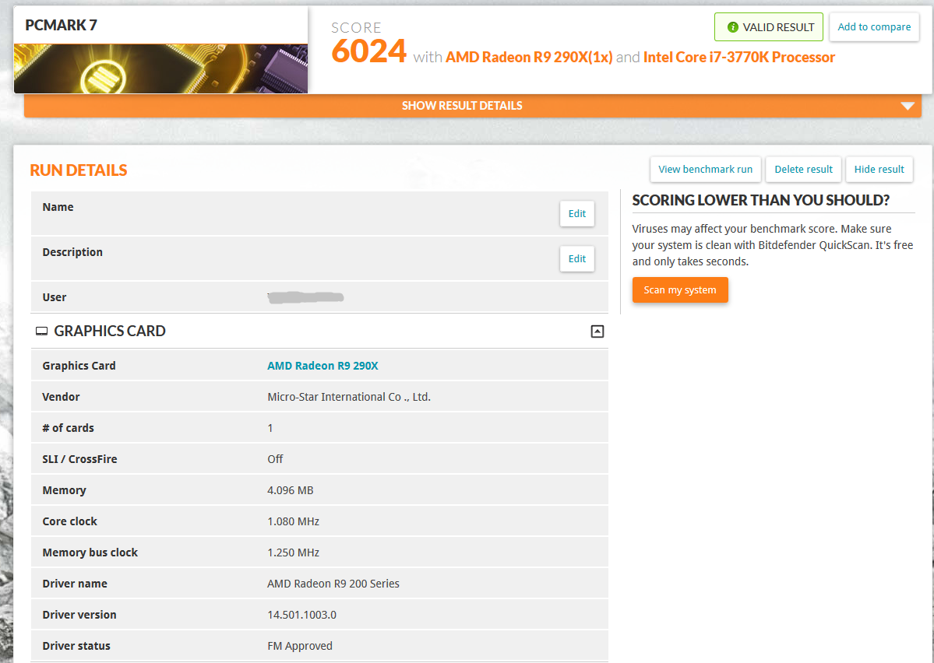Click Scan my system button
The width and height of the screenshot is (934, 663).
(679, 289)
